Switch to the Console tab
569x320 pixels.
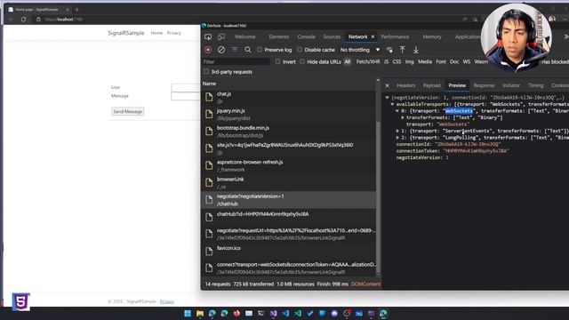tap(306, 36)
